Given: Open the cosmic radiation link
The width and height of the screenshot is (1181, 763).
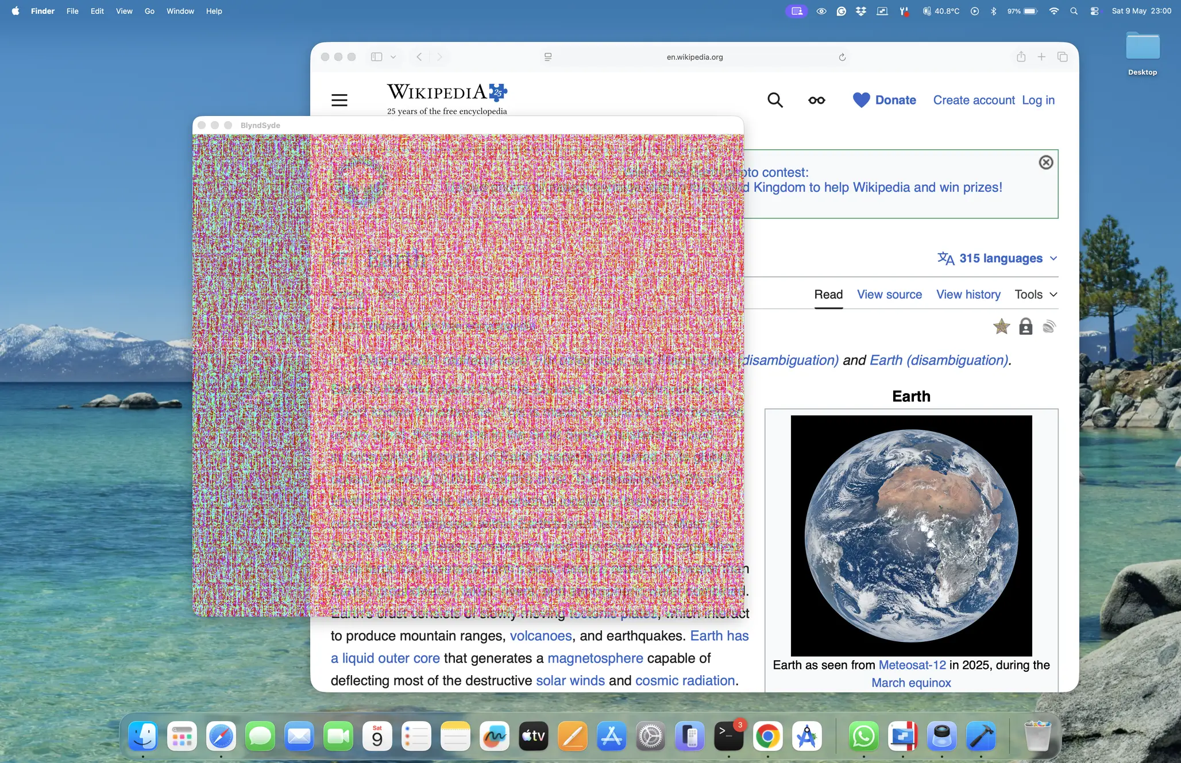Looking at the screenshot, I should pos(685,680).
